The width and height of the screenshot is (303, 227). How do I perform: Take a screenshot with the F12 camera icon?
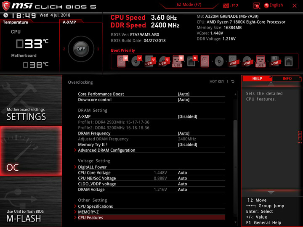tap(226, 5)
